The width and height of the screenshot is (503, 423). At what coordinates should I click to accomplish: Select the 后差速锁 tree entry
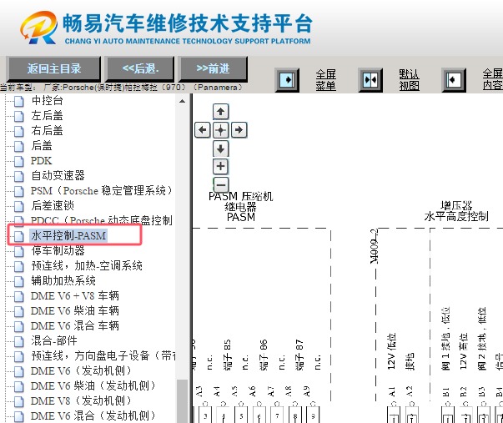click(53, 206)
